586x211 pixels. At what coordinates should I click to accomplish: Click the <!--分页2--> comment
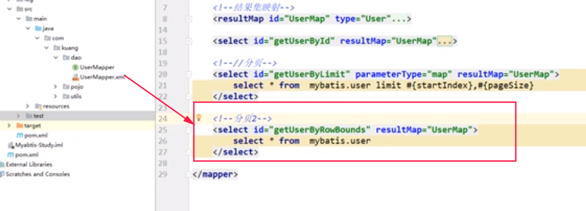pos(242,118)
